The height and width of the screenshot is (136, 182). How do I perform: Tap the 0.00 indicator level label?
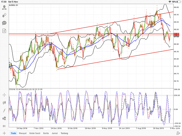click(176, 109)
